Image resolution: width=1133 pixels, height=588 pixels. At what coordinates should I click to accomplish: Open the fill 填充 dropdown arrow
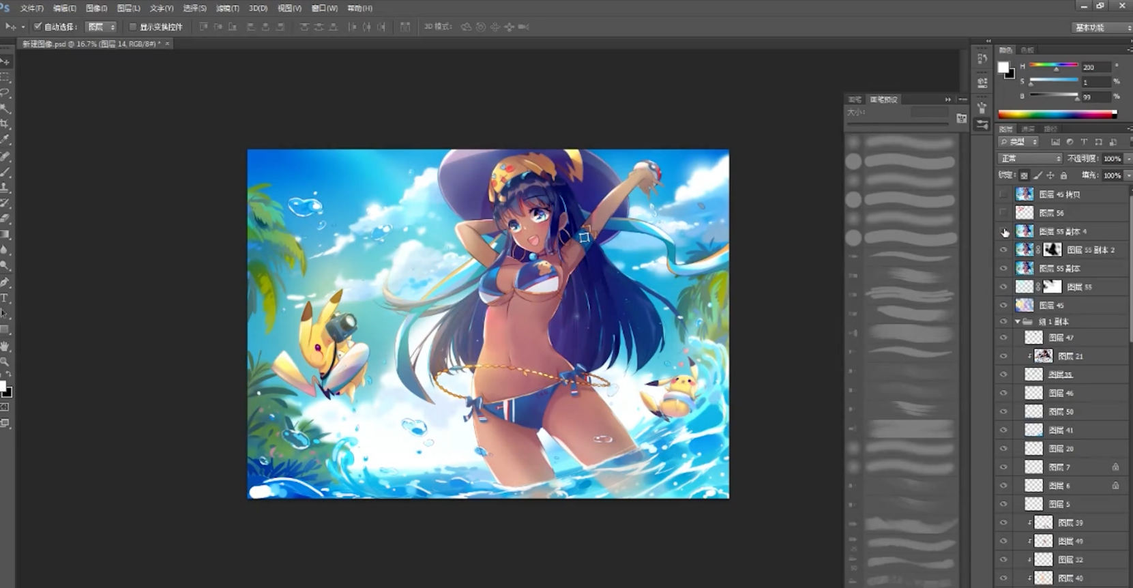[1128, 175]
